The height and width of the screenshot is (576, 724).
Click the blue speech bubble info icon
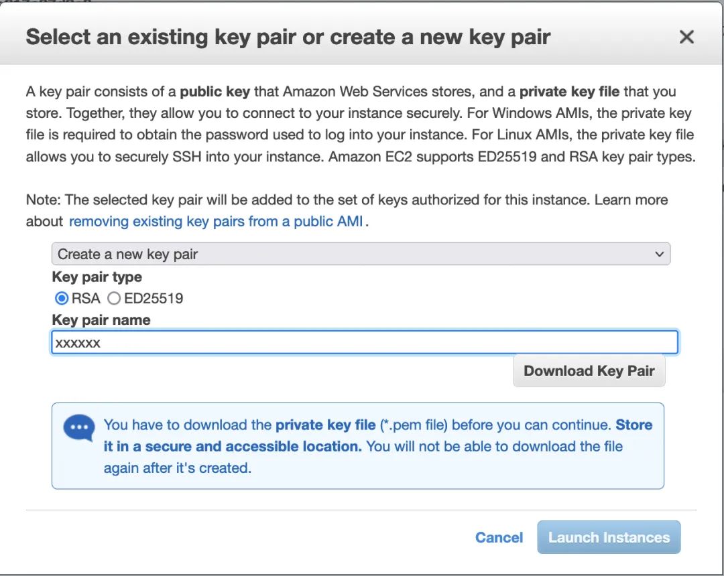pyautogui.click(x=79, y=428)
